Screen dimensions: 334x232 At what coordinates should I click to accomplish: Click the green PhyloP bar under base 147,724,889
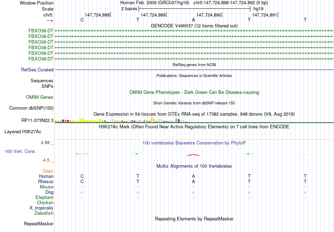[x=137, y=154]
